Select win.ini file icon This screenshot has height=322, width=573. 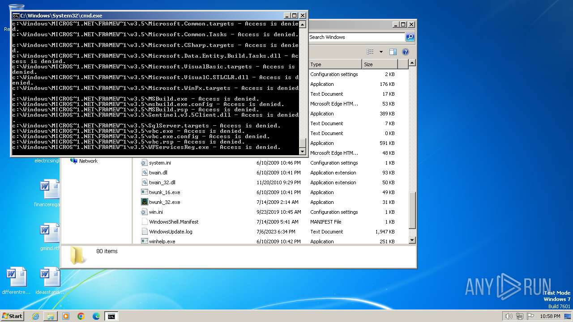pyautogui.click(x=145, y=212)
